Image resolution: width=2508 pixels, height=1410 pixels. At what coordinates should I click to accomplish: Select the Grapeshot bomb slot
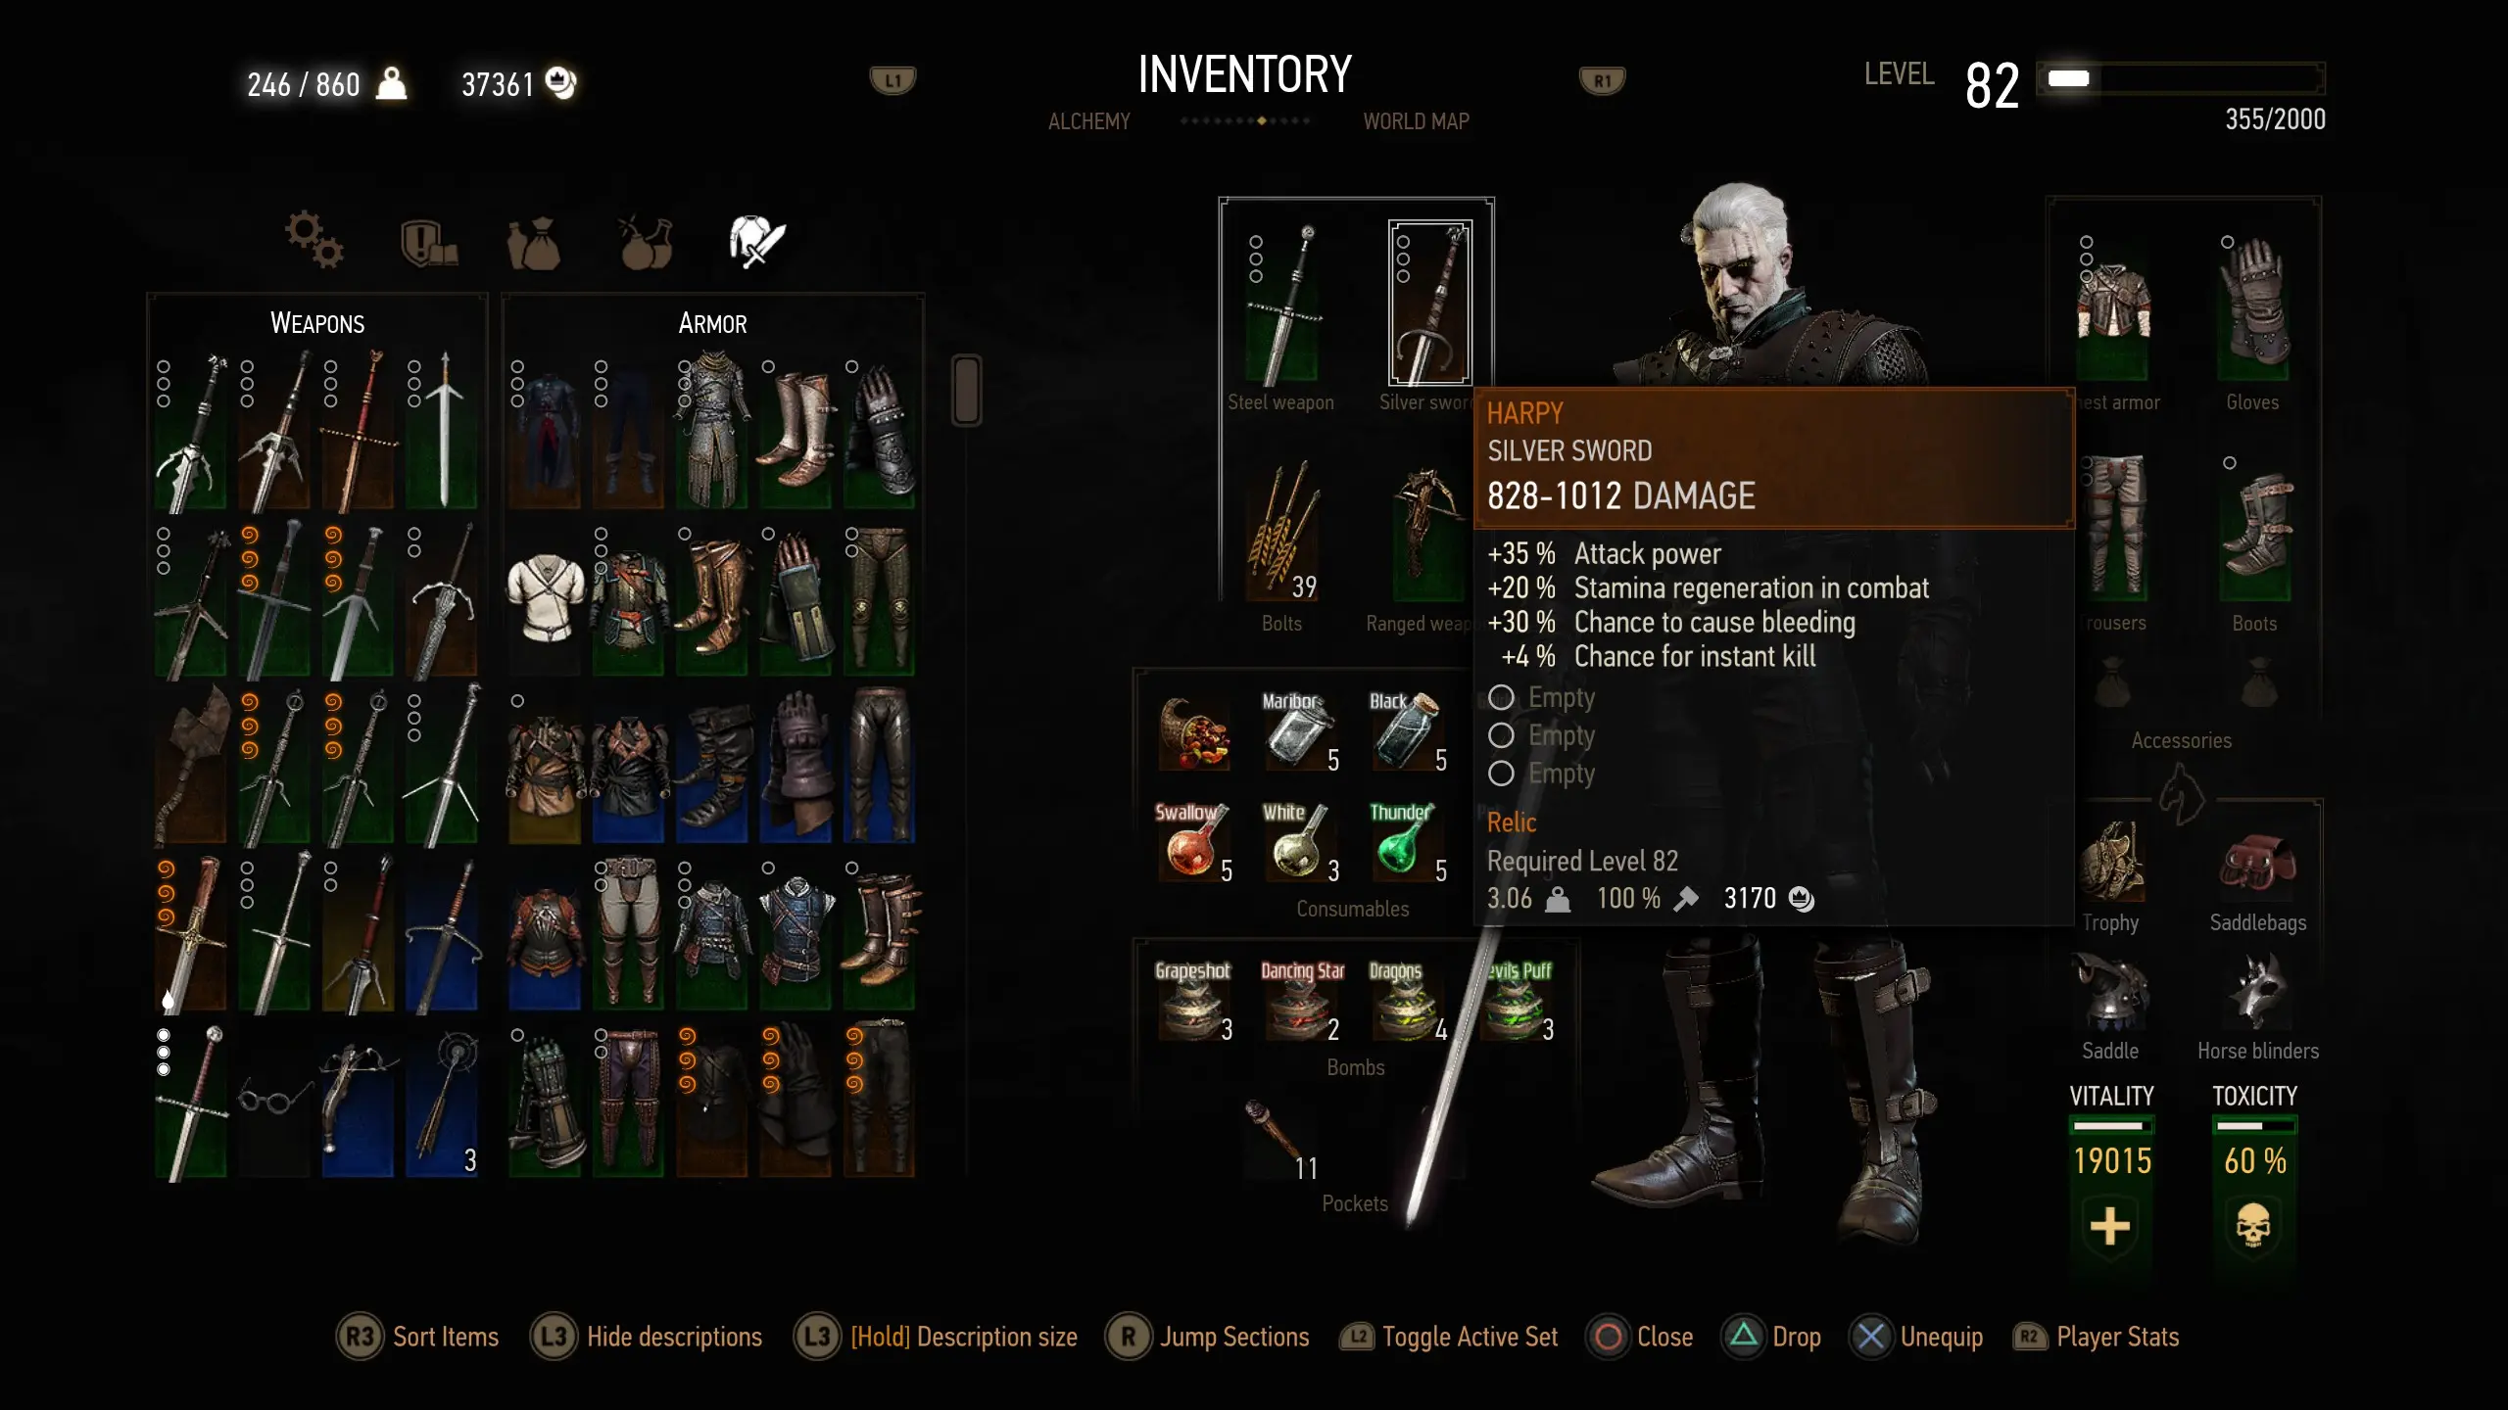tap(1192, 1000)
